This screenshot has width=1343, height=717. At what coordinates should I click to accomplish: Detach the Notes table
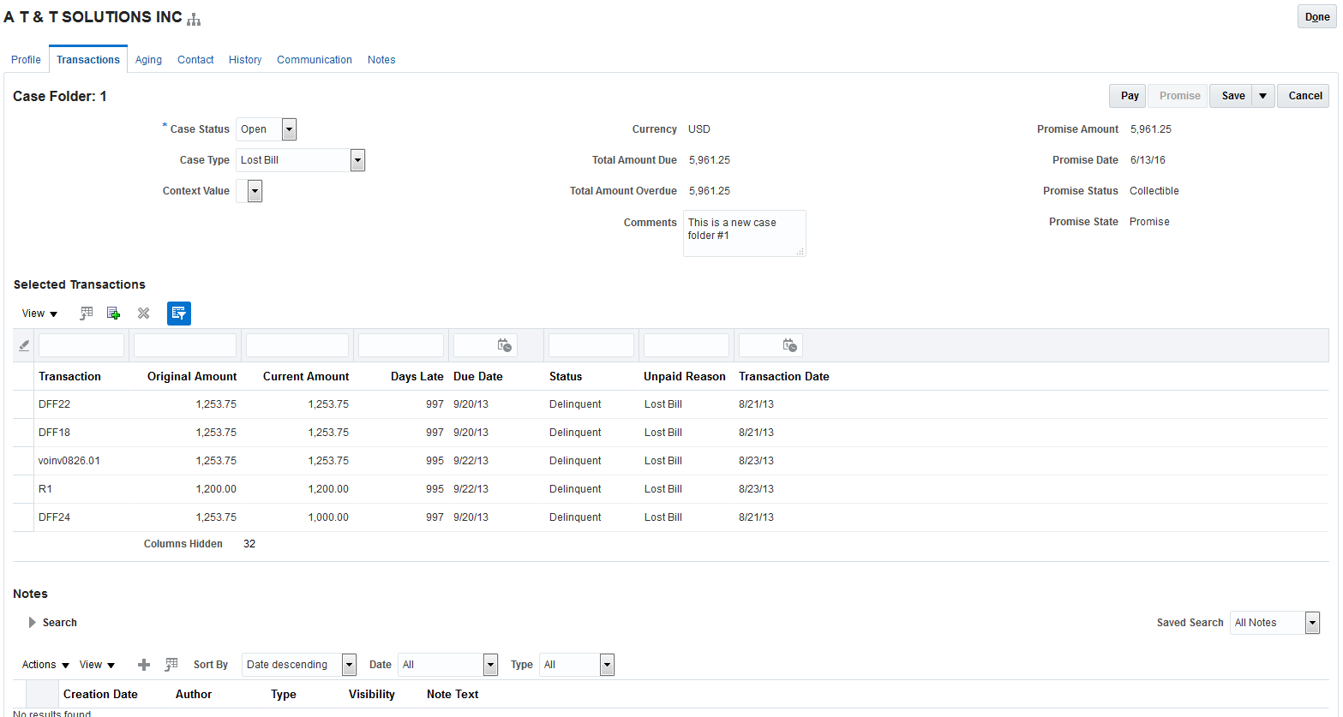coord(171,665)
